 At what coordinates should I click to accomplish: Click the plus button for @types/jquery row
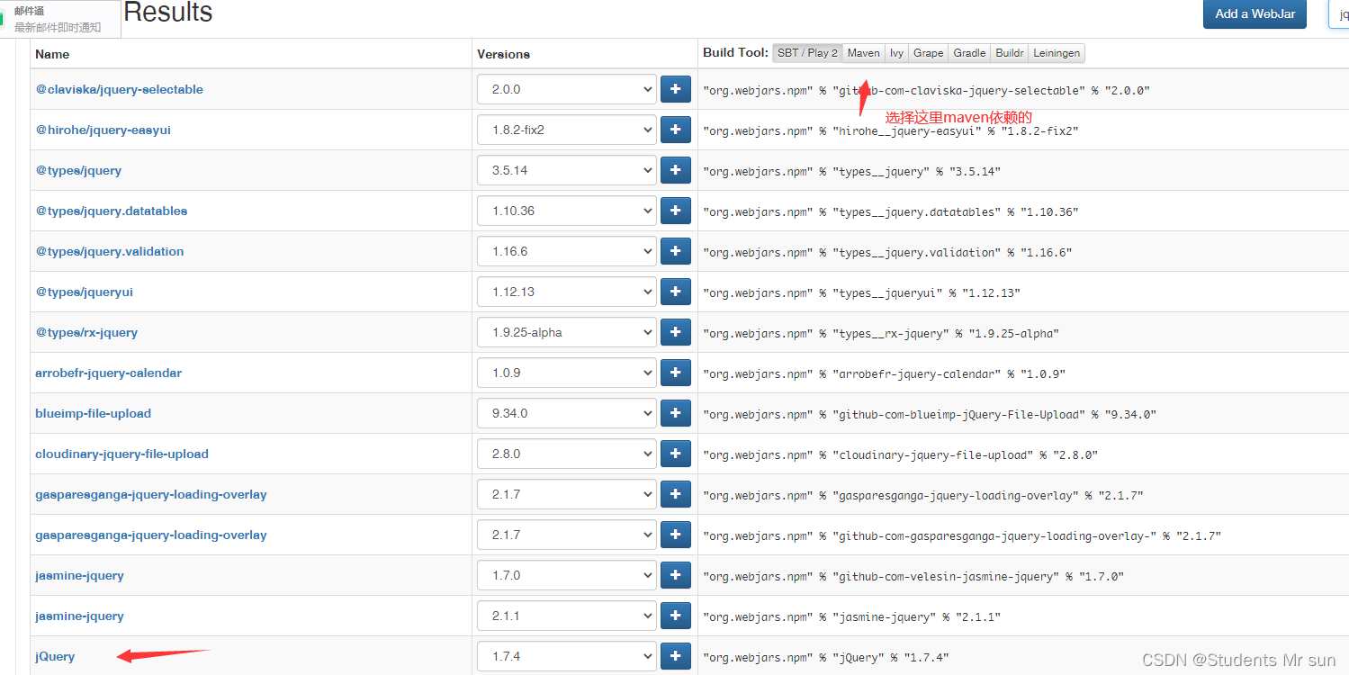click(676, 170)
